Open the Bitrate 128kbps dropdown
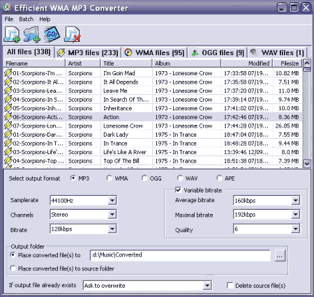The width and height of the screenshot is (314, 297). click(112, 229)
